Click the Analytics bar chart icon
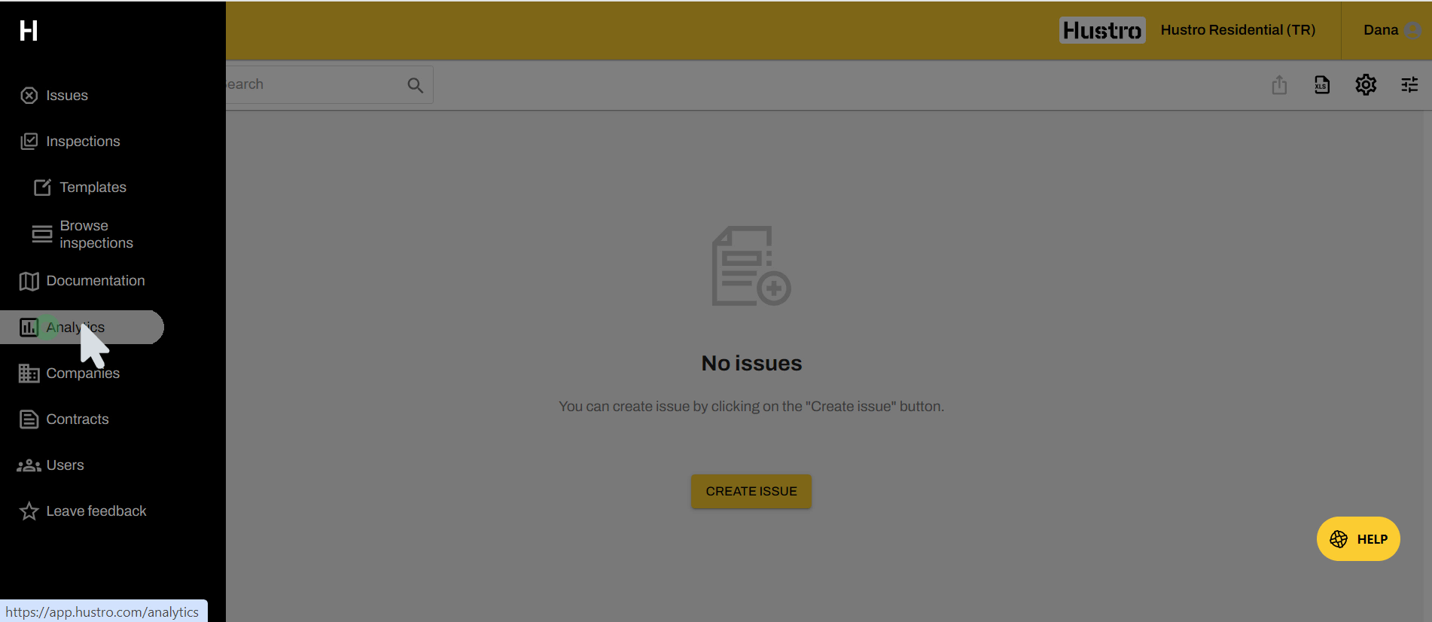The width and height of the screenshot is (1432, 622). 29,328
